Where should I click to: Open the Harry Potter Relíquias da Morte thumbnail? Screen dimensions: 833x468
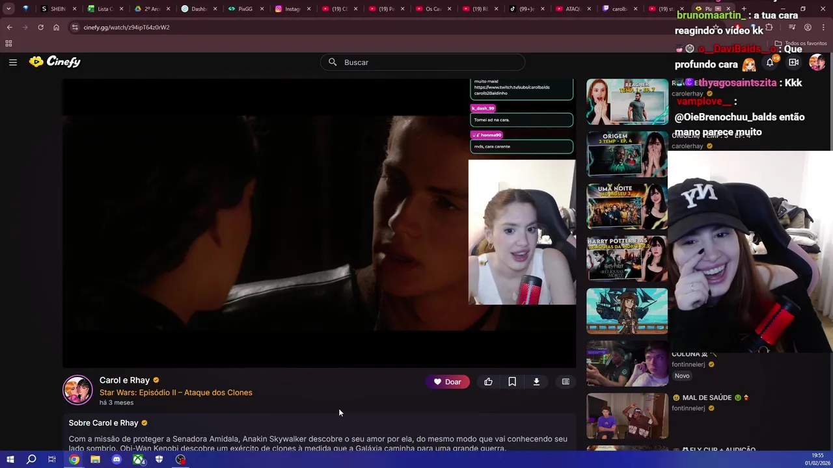point(627,259)
